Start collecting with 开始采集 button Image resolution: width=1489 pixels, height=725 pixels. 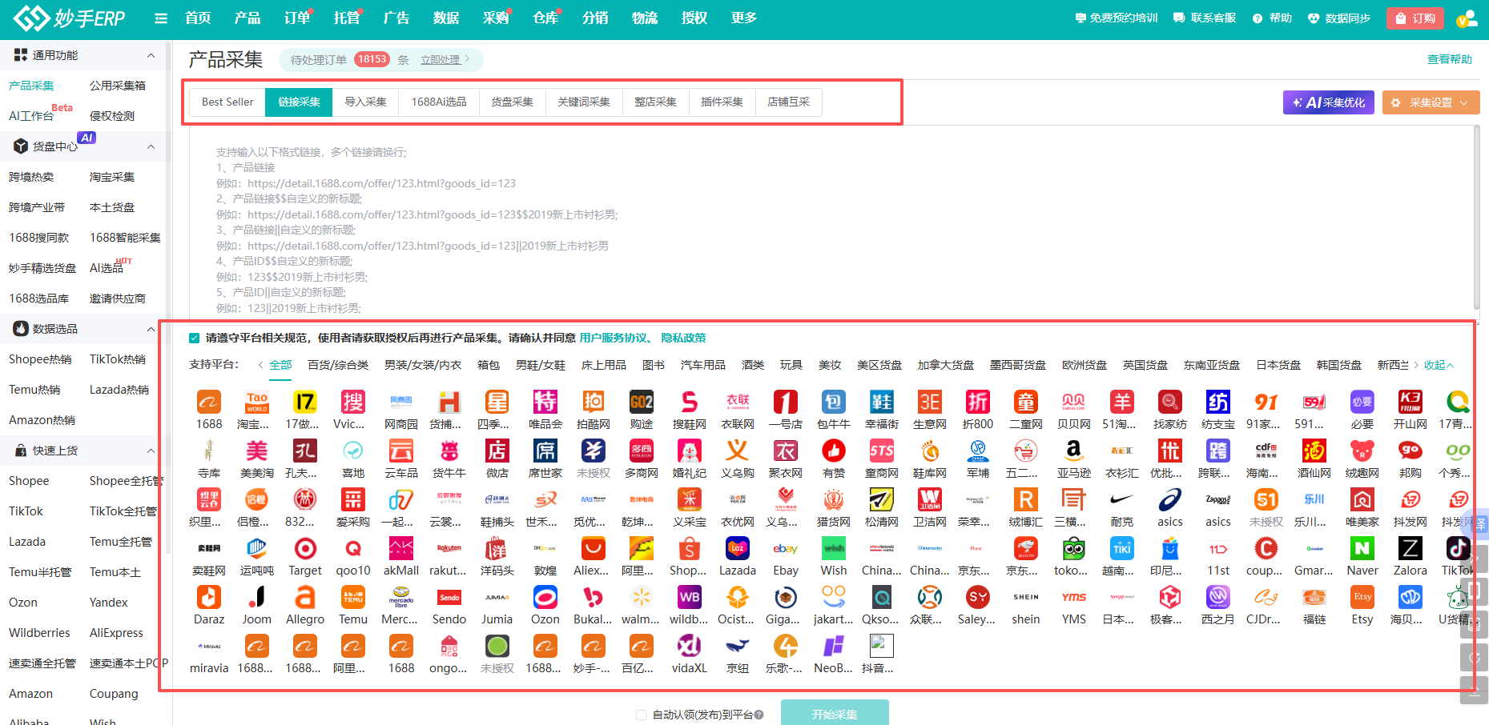tap(835, 713)
